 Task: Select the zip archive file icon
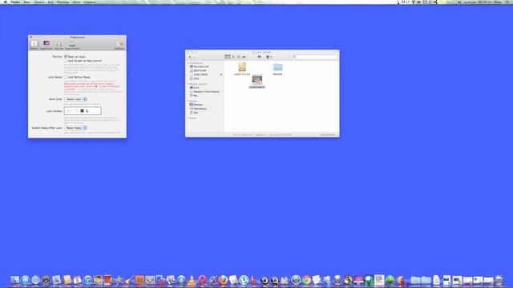click(242, 67)
